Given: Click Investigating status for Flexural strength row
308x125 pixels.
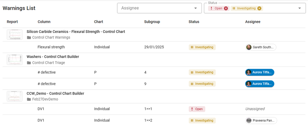Looking at the screenshot, I should click(x=202, y=47).
